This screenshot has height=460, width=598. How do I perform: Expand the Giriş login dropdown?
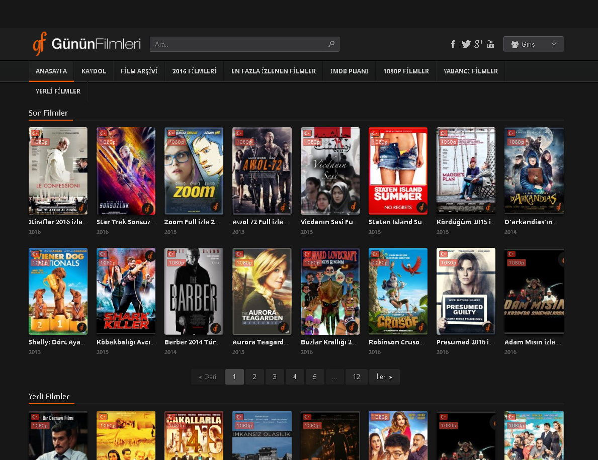pos(533,44)
